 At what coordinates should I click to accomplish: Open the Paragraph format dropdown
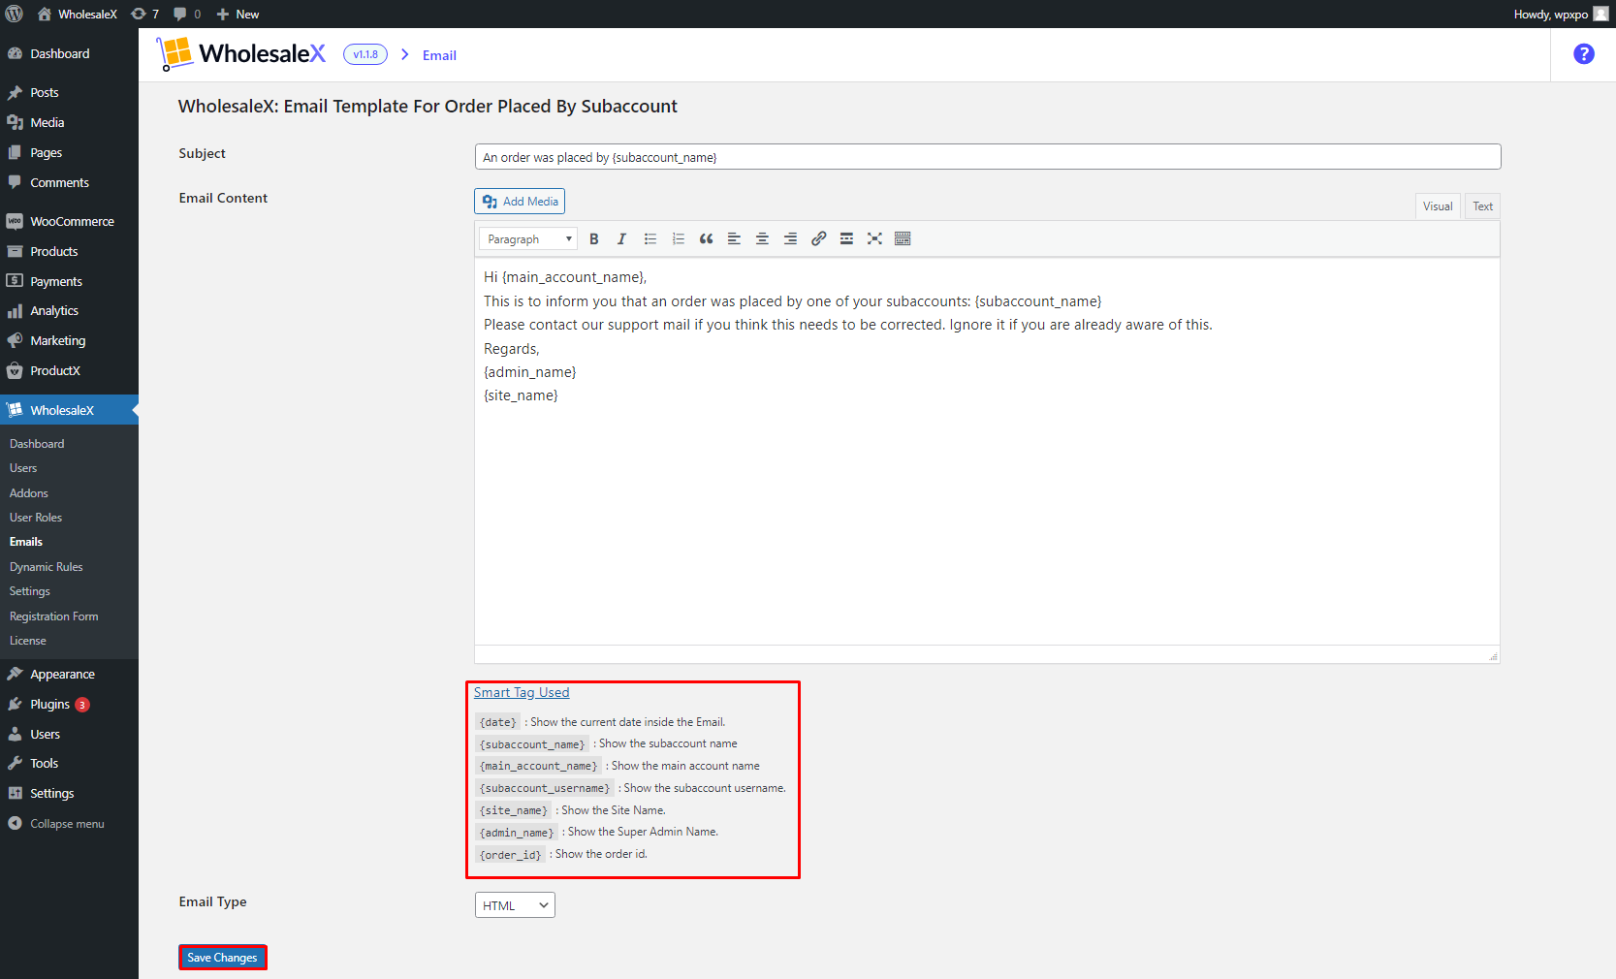(x=528, y=238)
